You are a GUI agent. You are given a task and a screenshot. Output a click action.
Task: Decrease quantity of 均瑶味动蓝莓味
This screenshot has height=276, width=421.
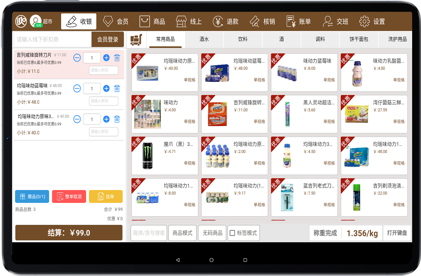77,88
